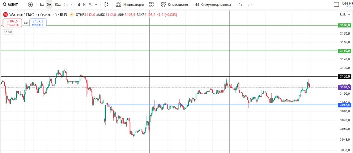Click price scale value 3060,0
This screenshot has width=353, height=153.
(x=345, y=129)
